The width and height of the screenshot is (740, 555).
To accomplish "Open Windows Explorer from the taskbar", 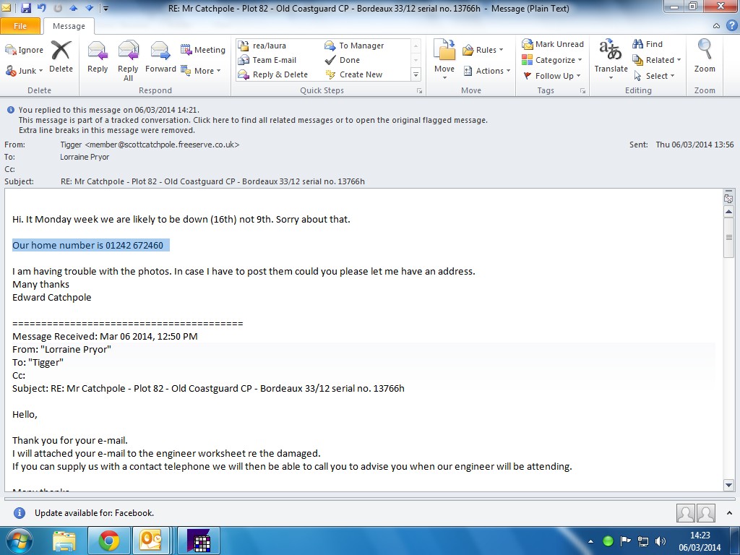I will tap(64, 541).
